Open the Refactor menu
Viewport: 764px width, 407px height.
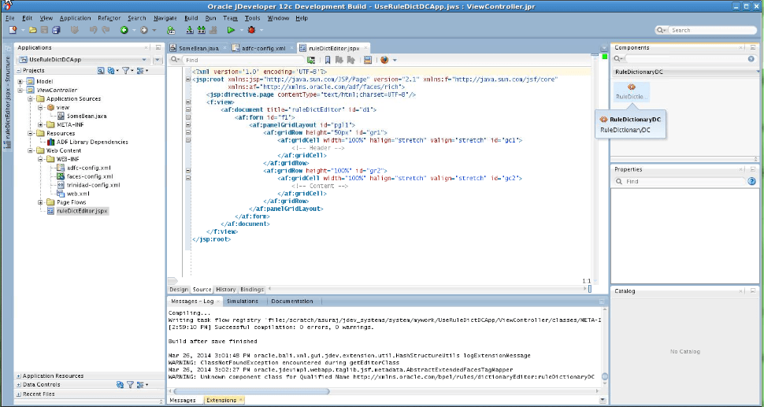(109, 18)
